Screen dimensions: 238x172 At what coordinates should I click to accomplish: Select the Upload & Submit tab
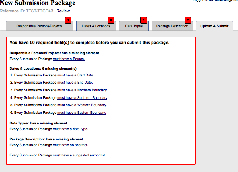tap(214, 26)
